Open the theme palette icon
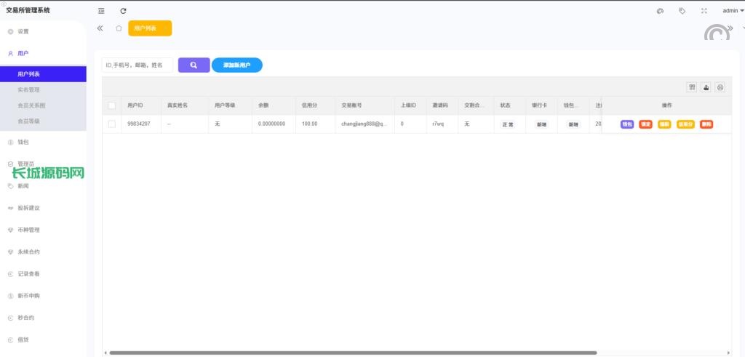The height and width of the screenshot is (357, 745). point(660,11)
